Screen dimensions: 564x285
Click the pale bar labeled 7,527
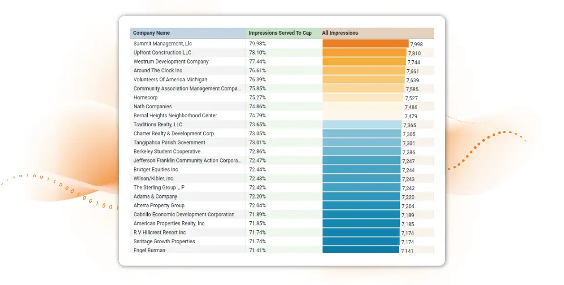363,97
